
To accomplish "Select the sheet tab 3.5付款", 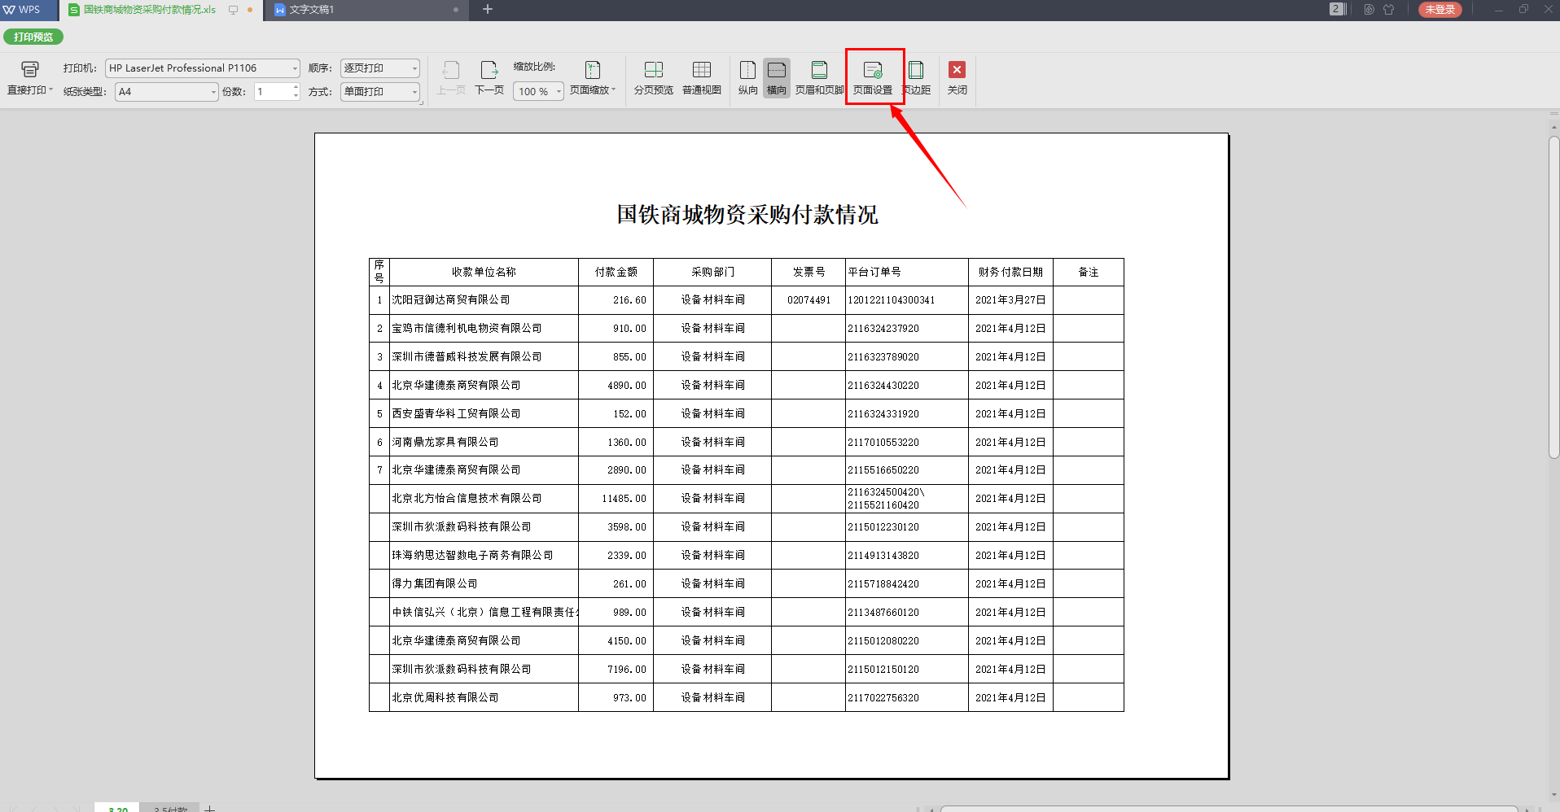I will coord(170,808).
